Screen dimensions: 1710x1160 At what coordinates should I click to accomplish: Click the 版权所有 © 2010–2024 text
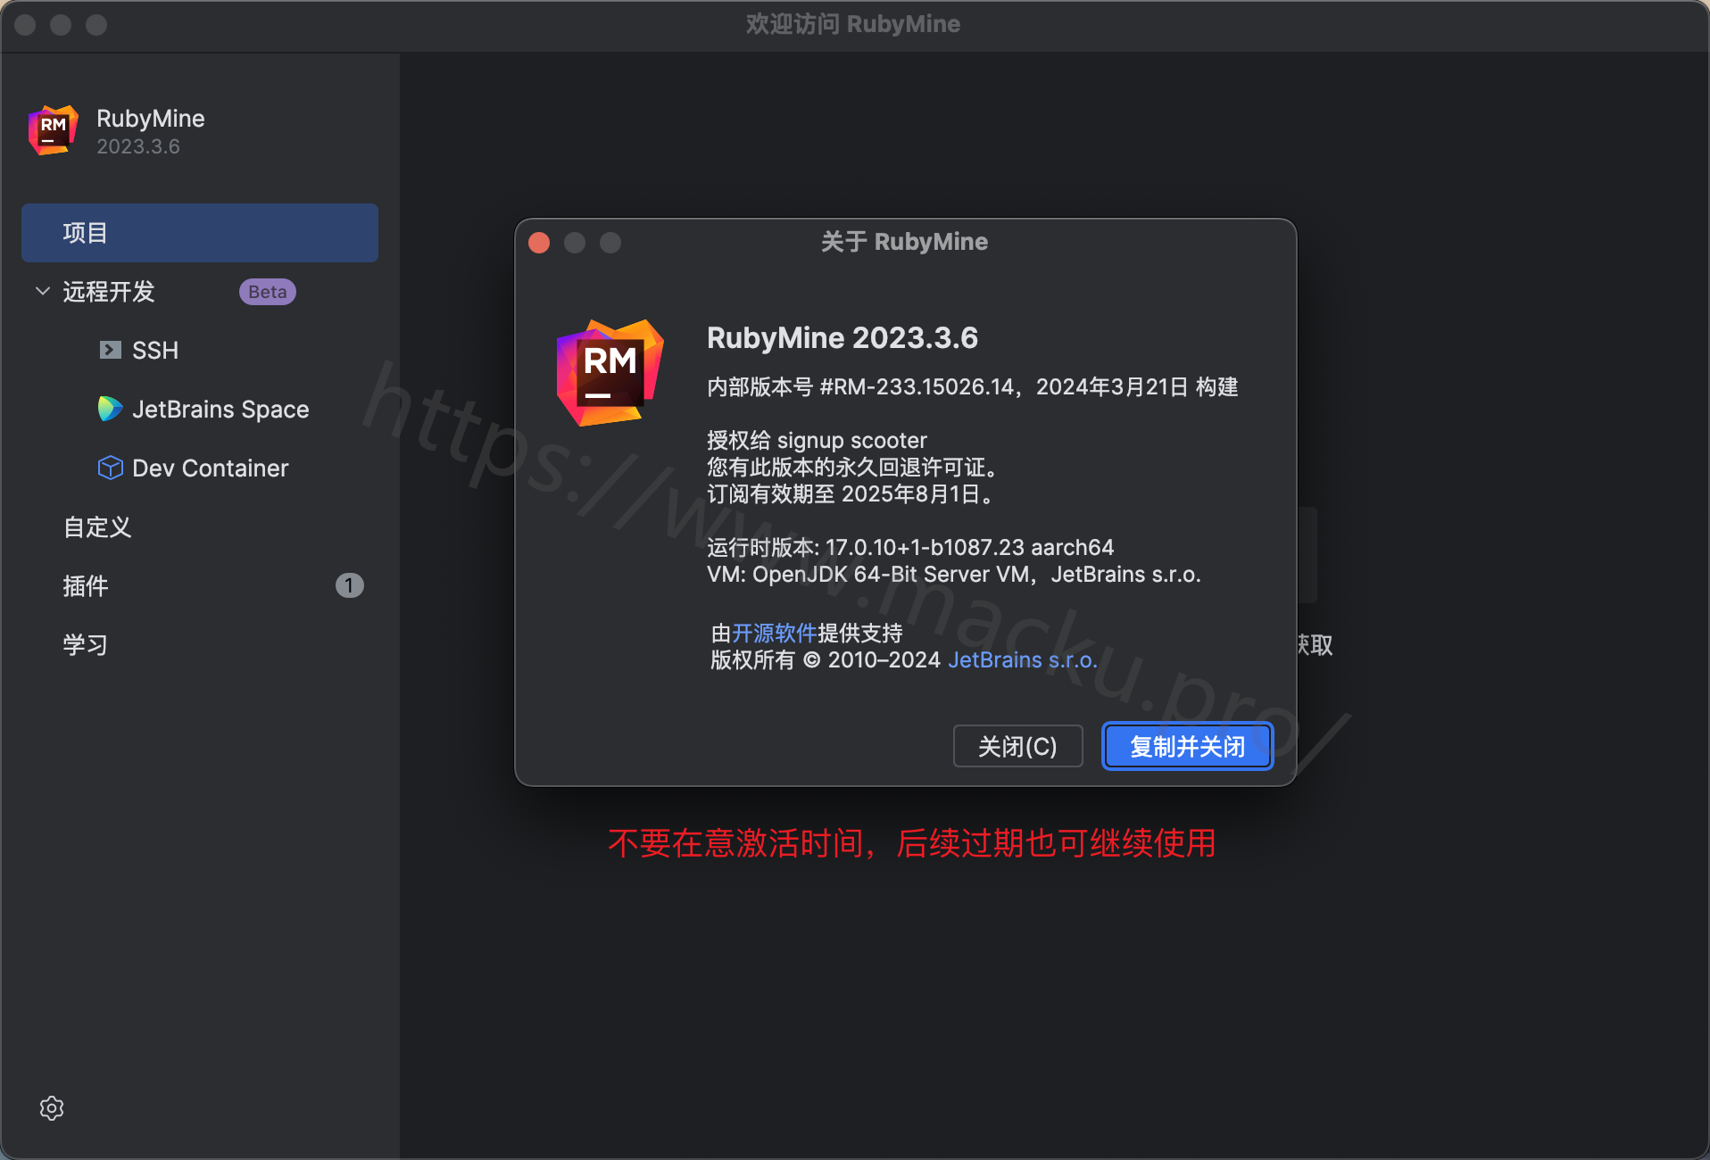826,660
